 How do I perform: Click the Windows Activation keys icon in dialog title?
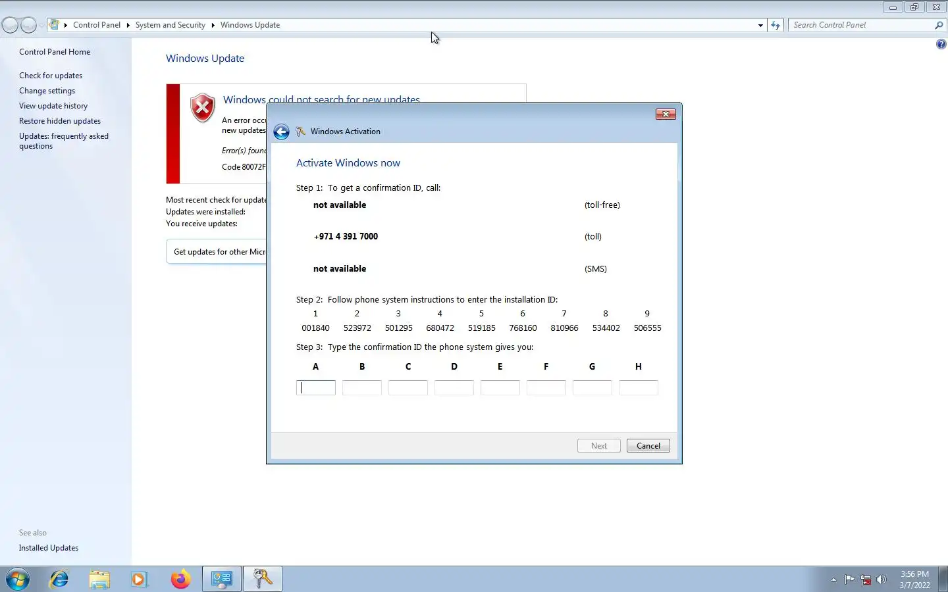pyautogui.click(x=301, y=132)
